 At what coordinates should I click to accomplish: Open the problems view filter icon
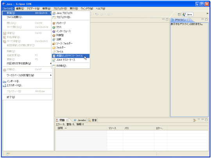[x=195, y=120]
